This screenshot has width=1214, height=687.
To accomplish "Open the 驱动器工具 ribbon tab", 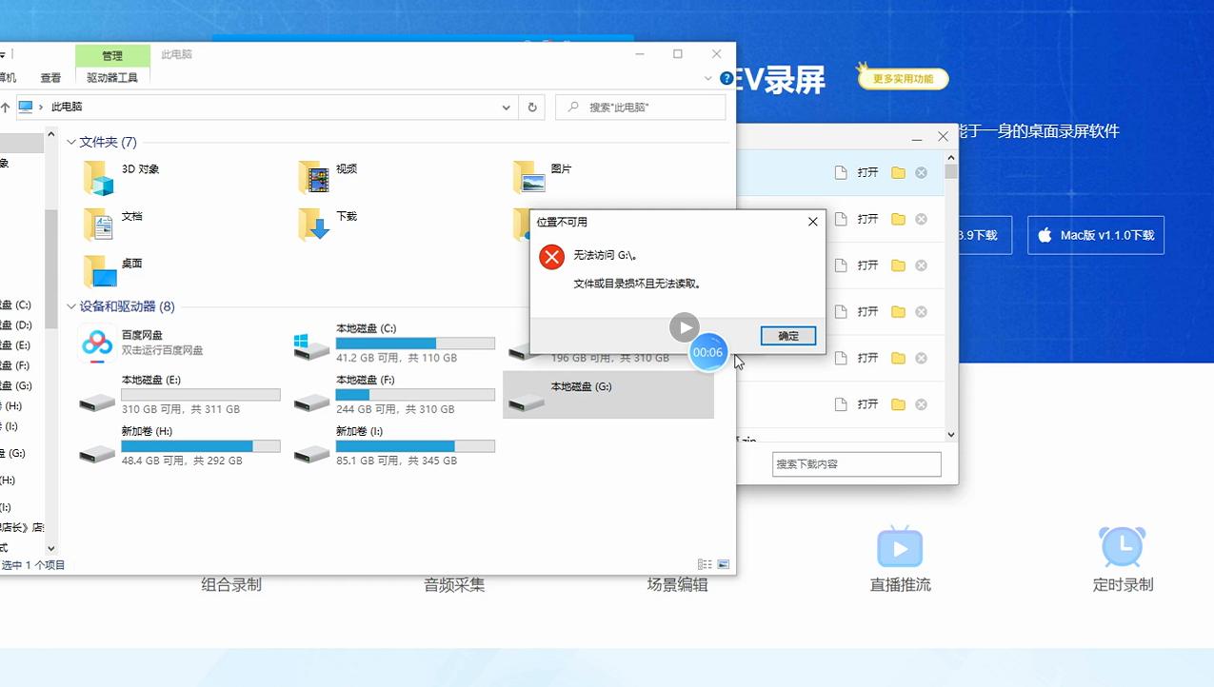I will 112,77.
